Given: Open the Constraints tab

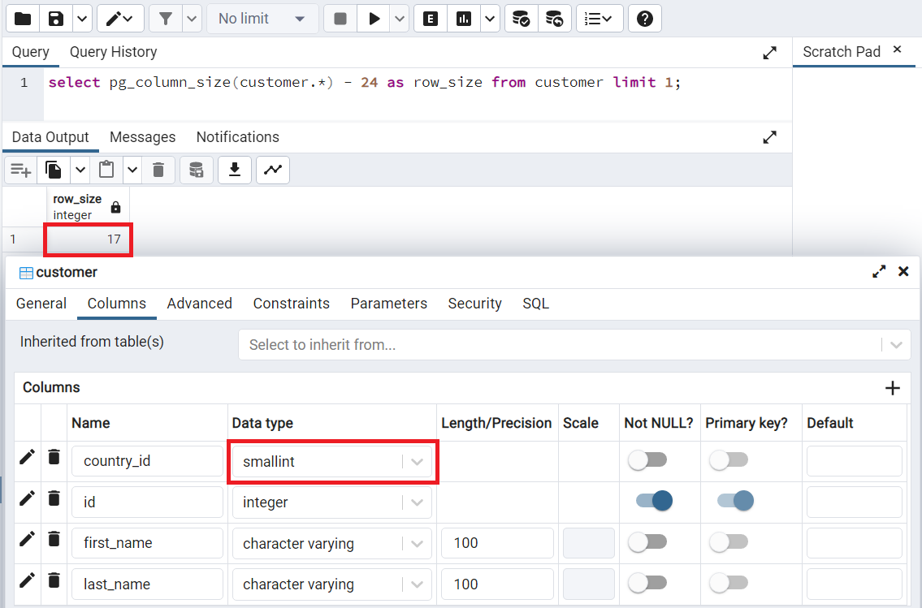Looking at the screenshot, I should coord(291,304).
